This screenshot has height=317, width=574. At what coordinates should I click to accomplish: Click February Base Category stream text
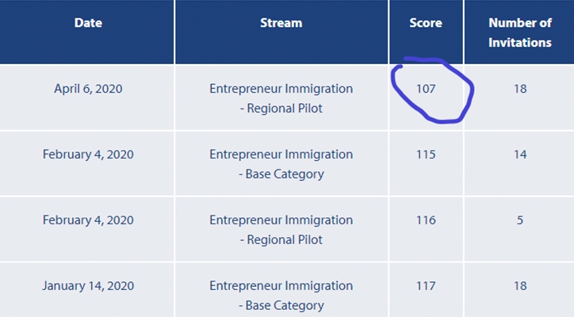tap(281, 164)
